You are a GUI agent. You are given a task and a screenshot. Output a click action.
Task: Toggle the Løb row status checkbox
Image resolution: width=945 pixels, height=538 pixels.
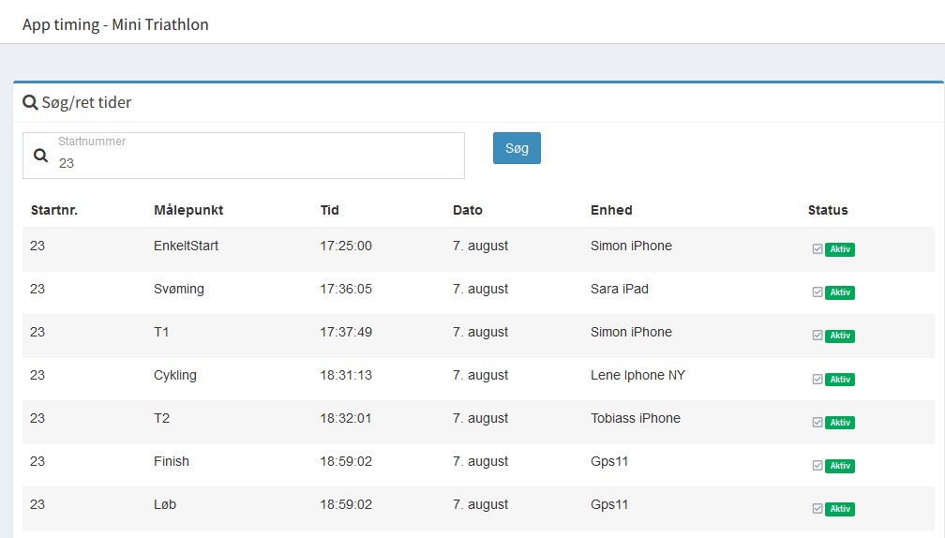click(x=817, y=509)
